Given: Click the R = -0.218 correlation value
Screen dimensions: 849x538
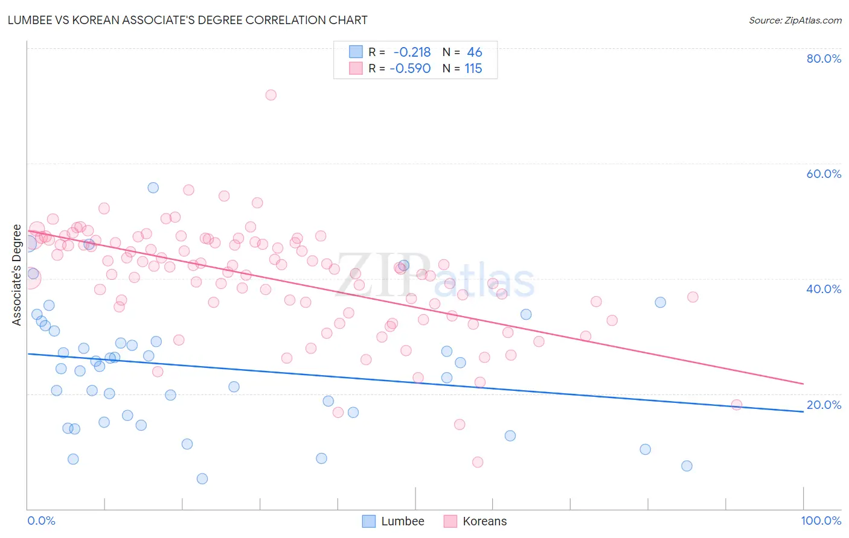Looking at the screenshot, I should tap(400, 52).
